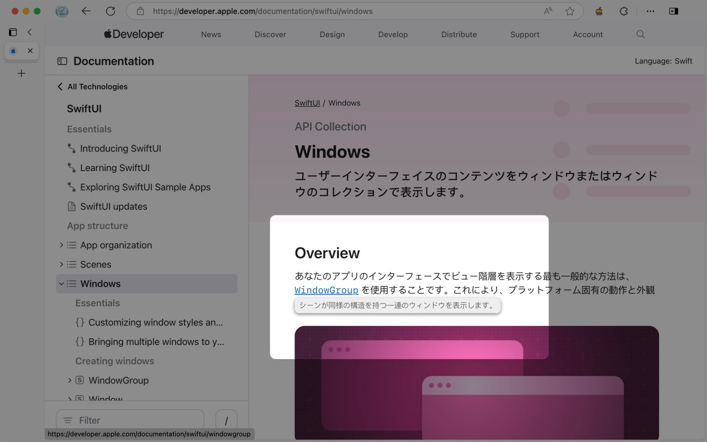This screenshot has height=442, width=707.
Task: Collapse the vertical tabs pane chevron
Action: pyautogui.click(x=30, y=33)
